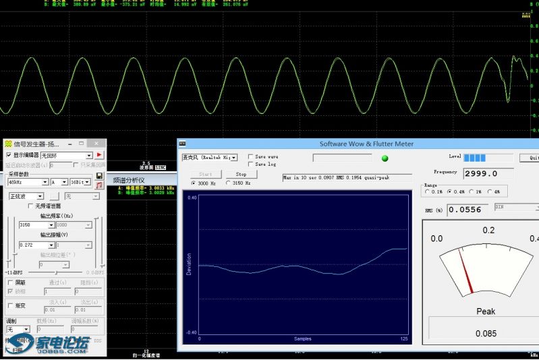Screen dimensions: 539x360
Task: Click the Frequency readout field 2999.0
Action: click(x=488, y=174)
